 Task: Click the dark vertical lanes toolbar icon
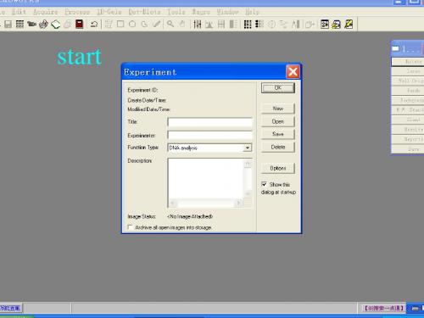click(x=198, y=25)
